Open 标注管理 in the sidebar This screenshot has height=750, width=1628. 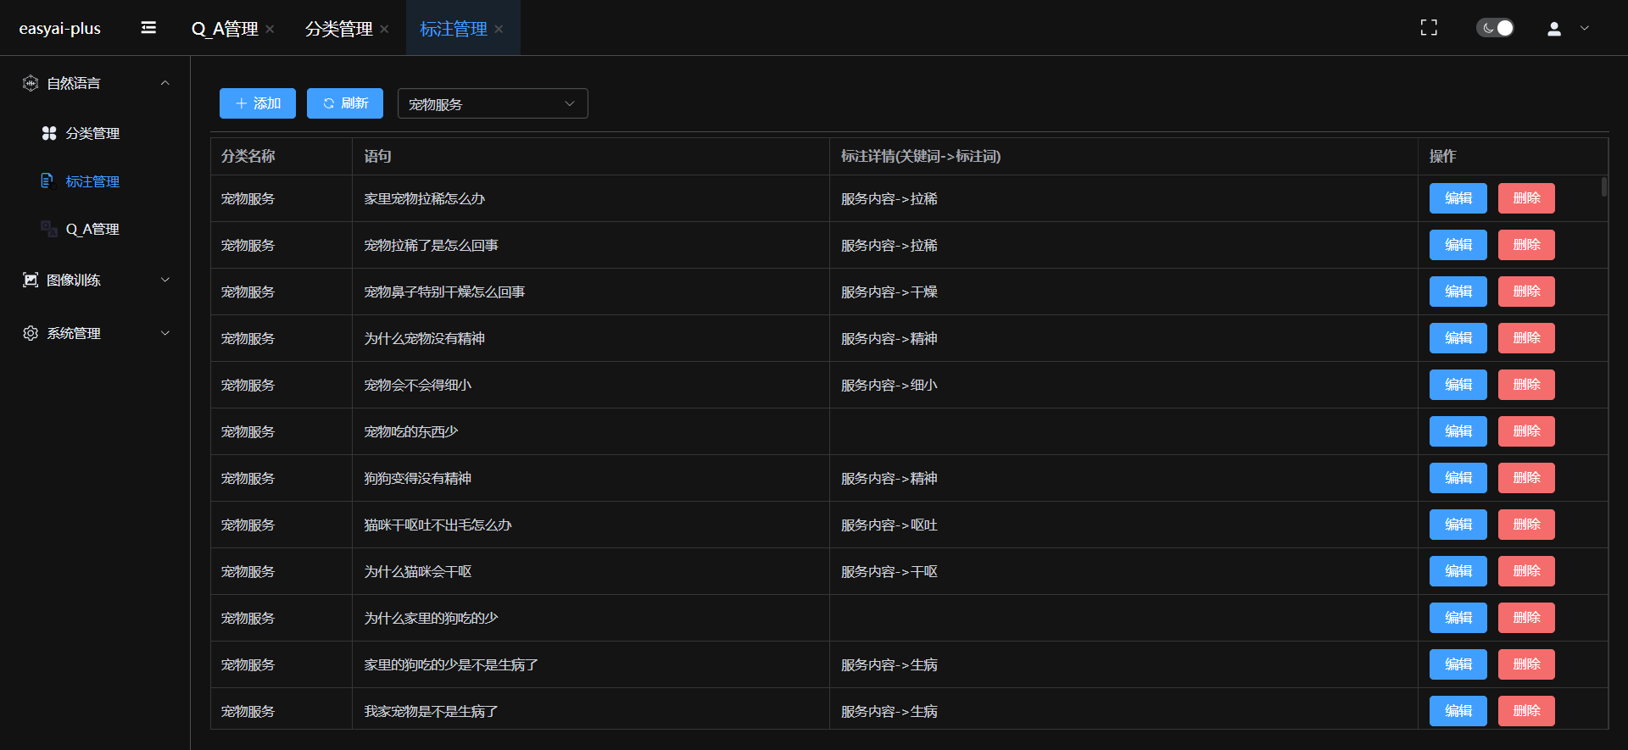[92, 181]
